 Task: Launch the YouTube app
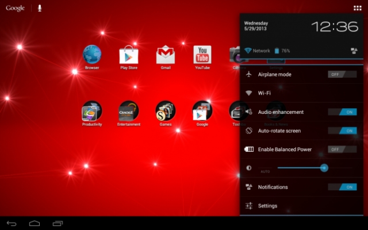pos(202,55)
